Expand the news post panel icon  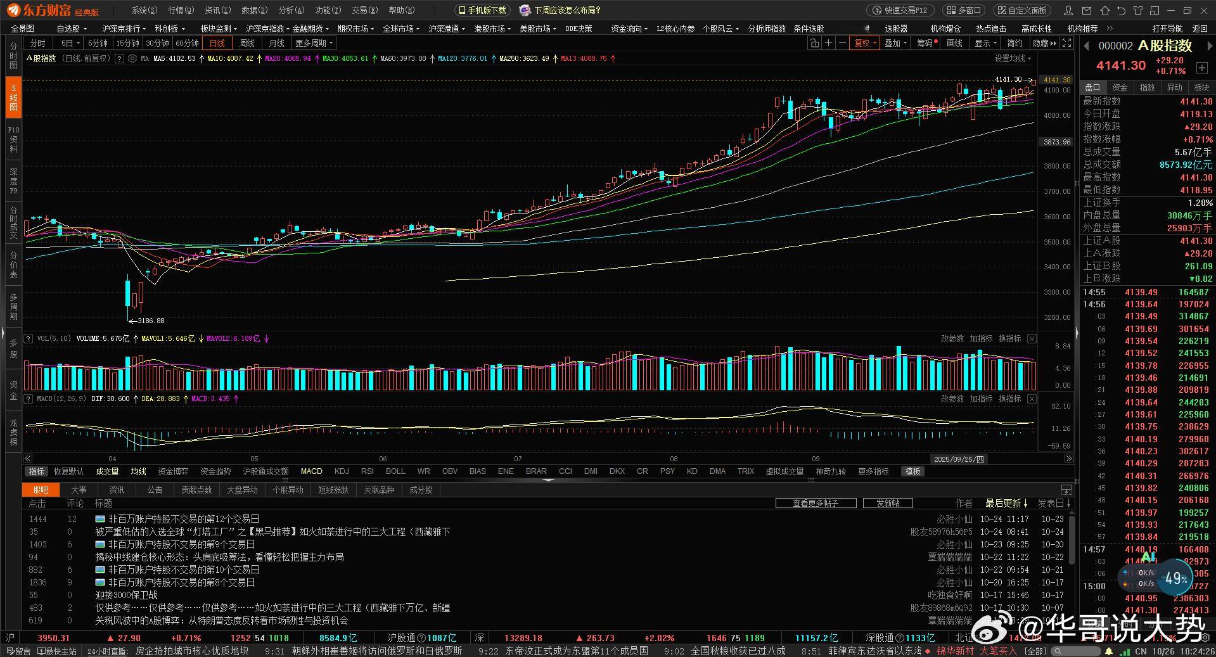tap(1066, 490)
